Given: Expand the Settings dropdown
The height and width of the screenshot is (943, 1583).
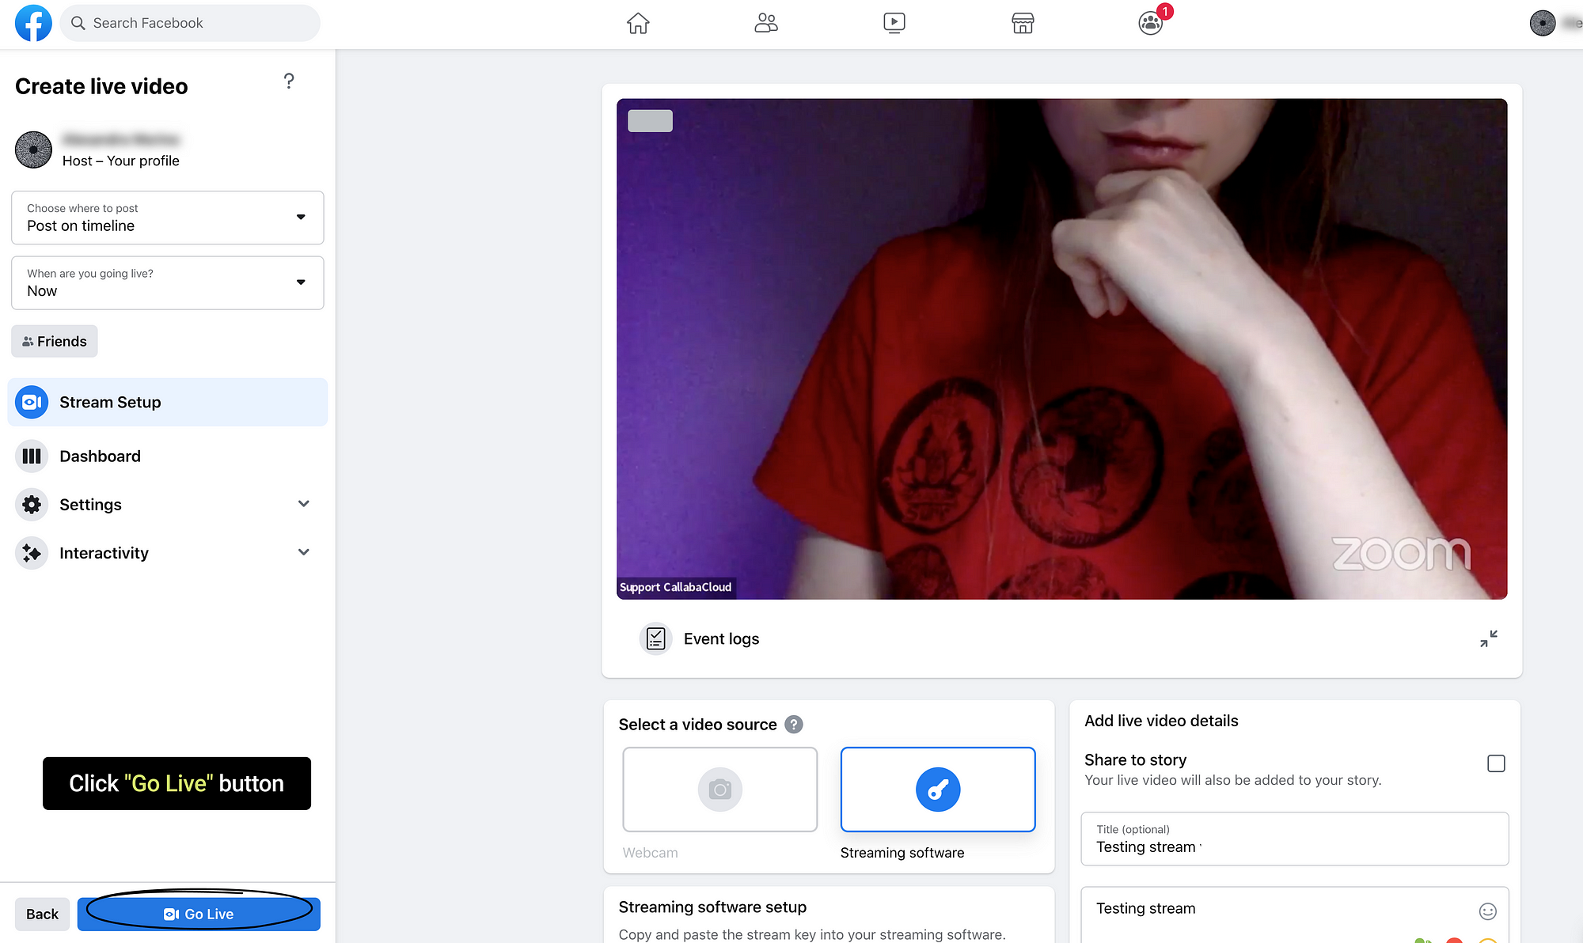Looking at the screenshot, I should click(302, 504).
